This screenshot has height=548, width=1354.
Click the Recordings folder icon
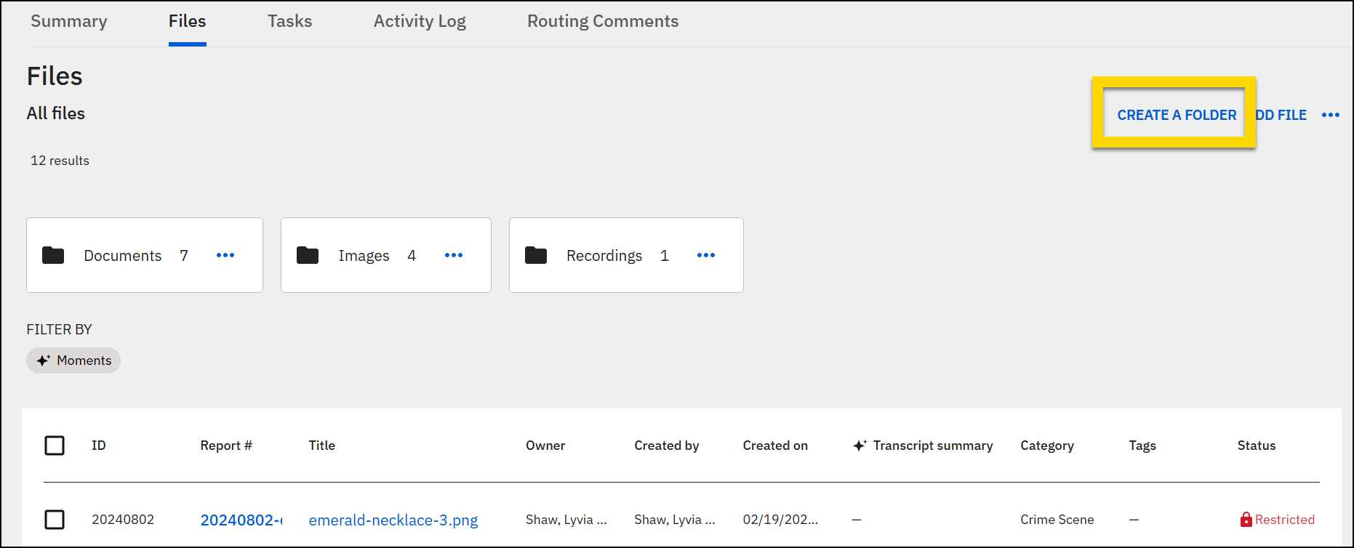(536, 255)
